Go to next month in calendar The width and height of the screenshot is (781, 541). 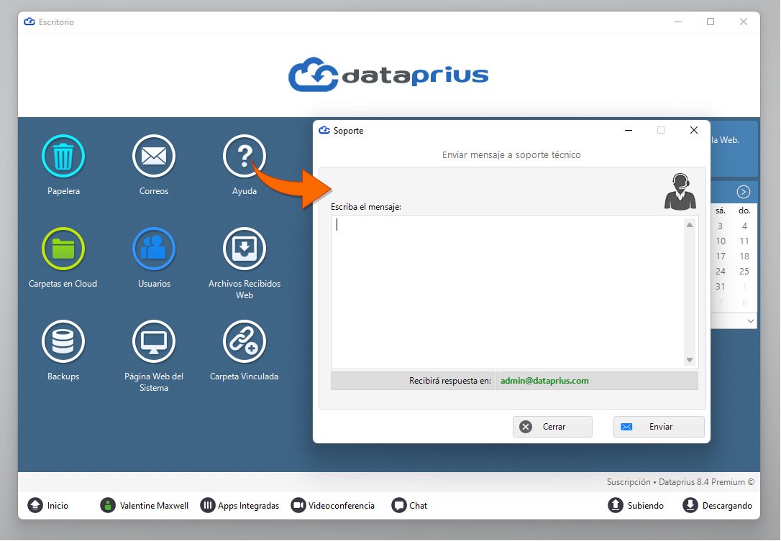[x=743, y=192]
